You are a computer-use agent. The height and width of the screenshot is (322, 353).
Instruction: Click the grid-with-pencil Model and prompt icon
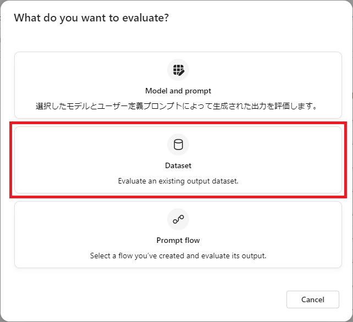[179, 70]
